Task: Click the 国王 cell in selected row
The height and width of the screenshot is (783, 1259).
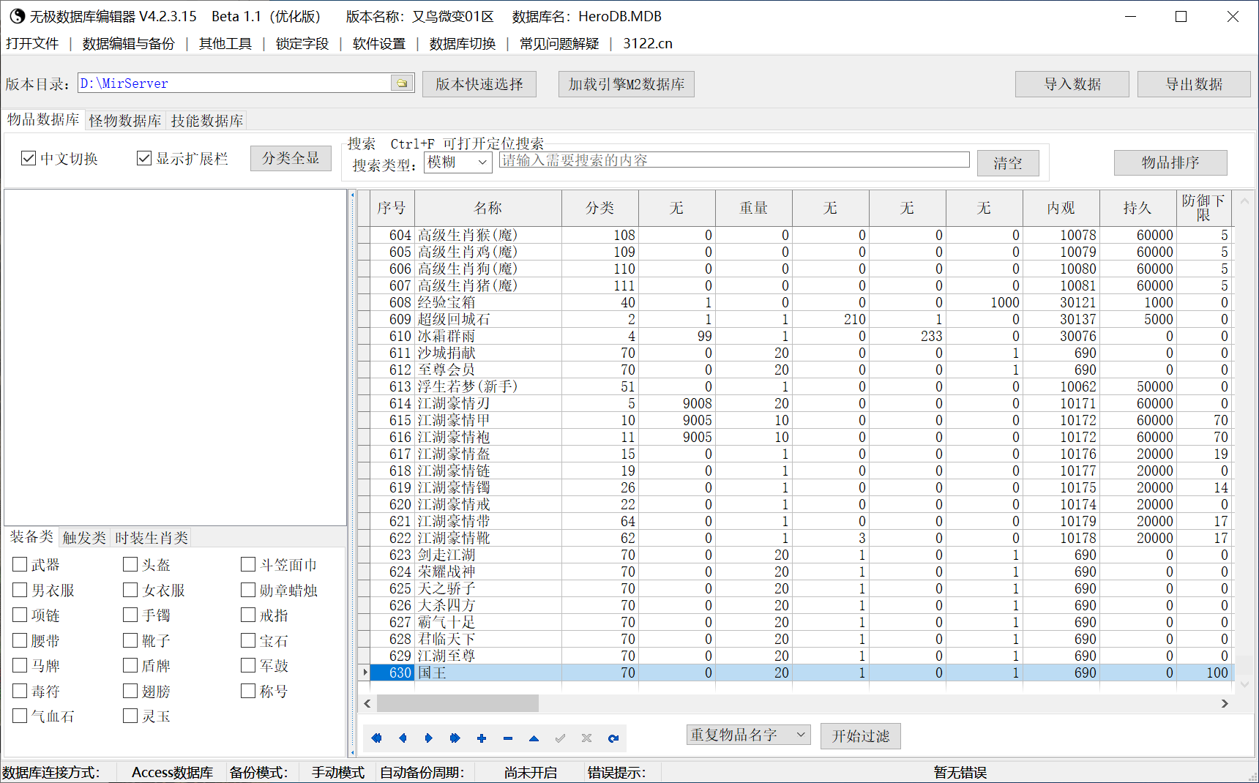Action: click(488, 673)
